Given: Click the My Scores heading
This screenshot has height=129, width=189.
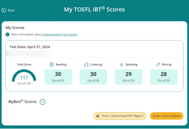Looking at the screenshot, I should click(x=15, y=28).
